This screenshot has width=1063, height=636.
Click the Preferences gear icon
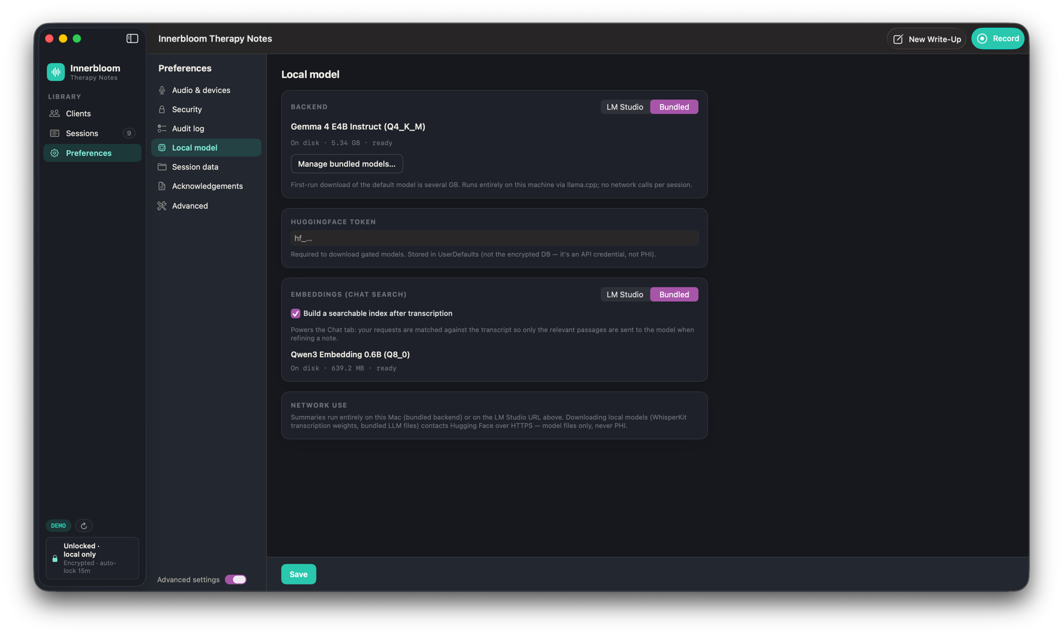[x=54, y=153]
